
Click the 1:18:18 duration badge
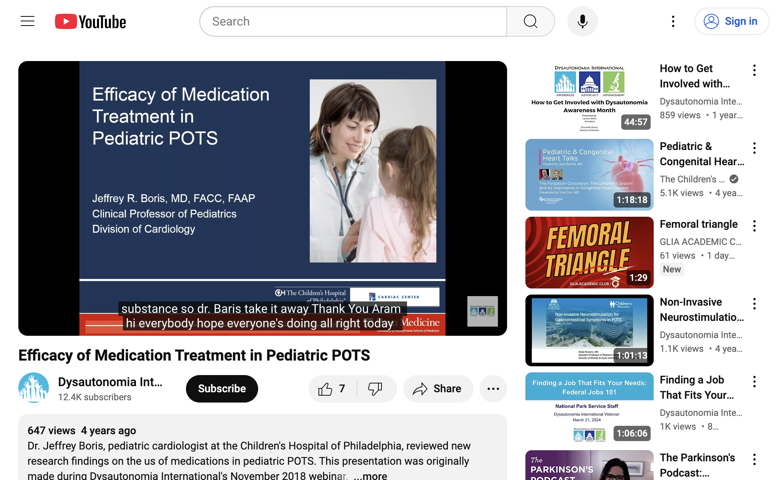(x=632, y=200)
